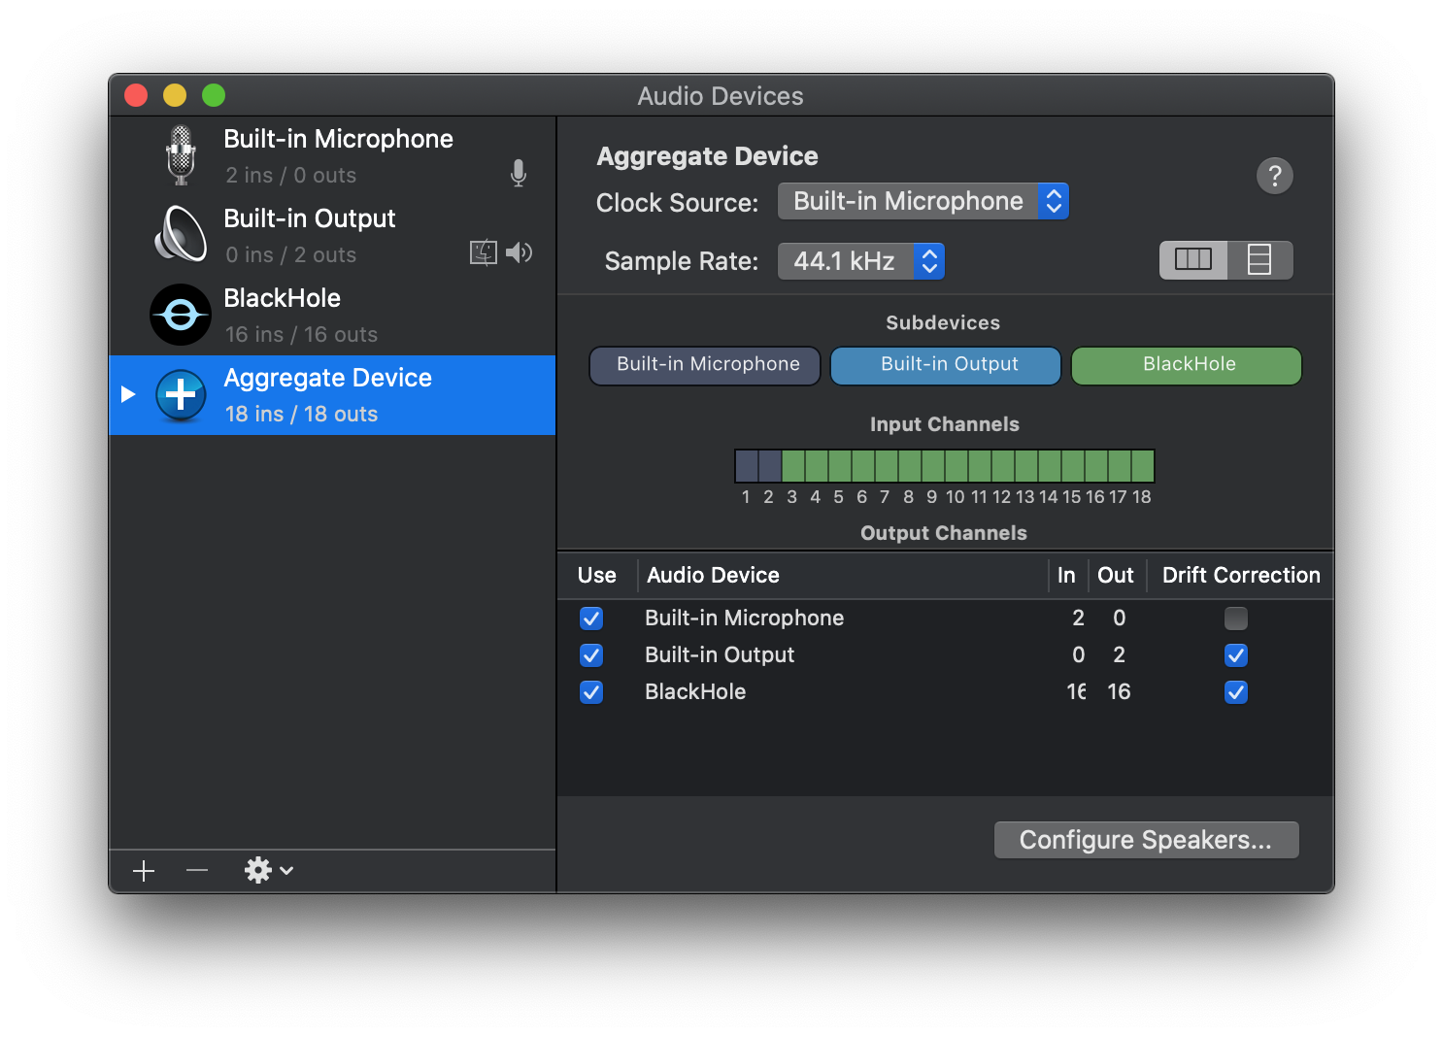1443x1037 pixels.
Task: Click the help question mark button
Action: [1274, 176]
